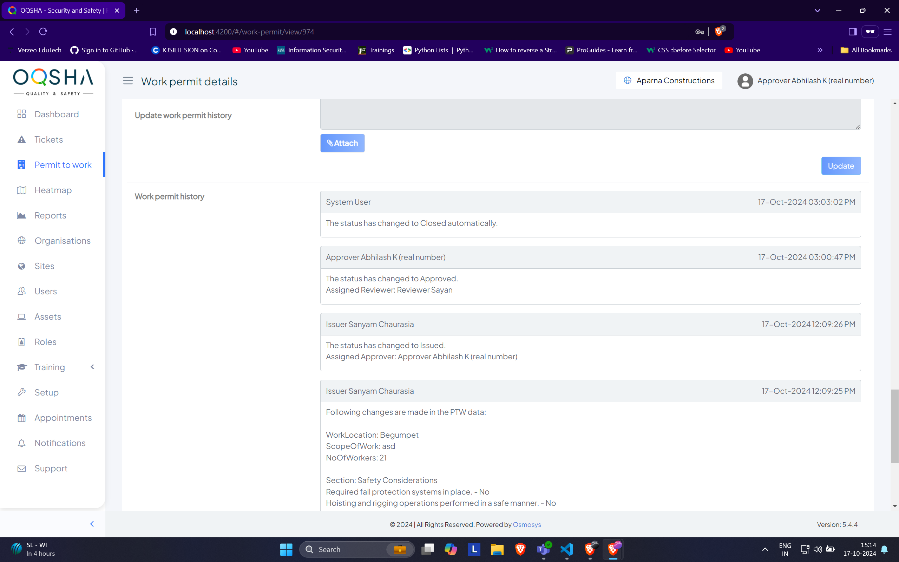This screenshot has height=562, width=899.
Task: Click the Reports chart icon
Action: click(21, 215)
